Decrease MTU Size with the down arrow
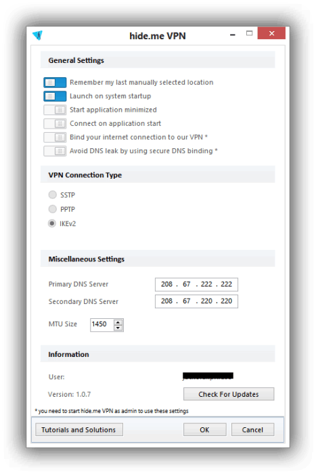316x474 pixels. (x=118, y=328)
